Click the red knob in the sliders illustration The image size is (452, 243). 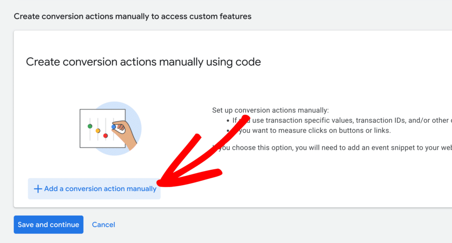105,135
